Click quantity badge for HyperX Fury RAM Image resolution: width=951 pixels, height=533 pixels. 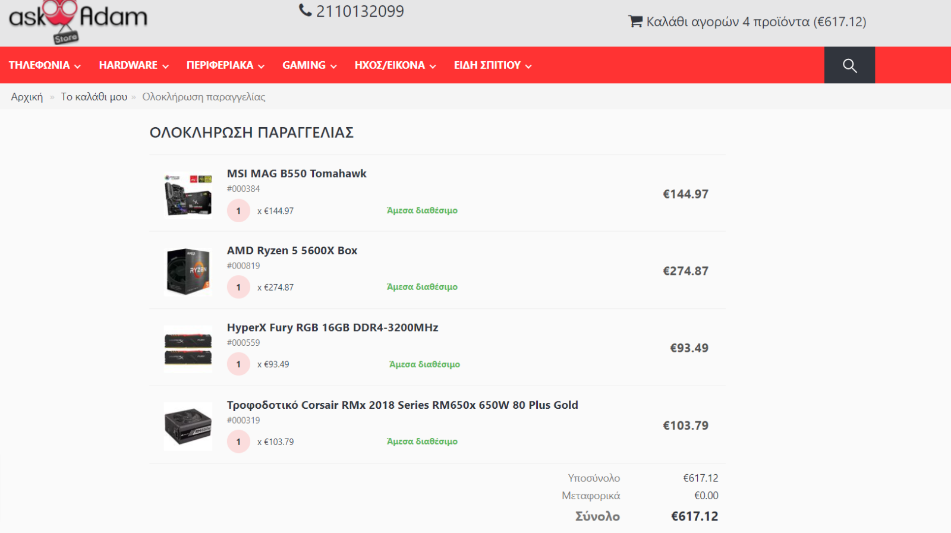[x=238, y=364]
